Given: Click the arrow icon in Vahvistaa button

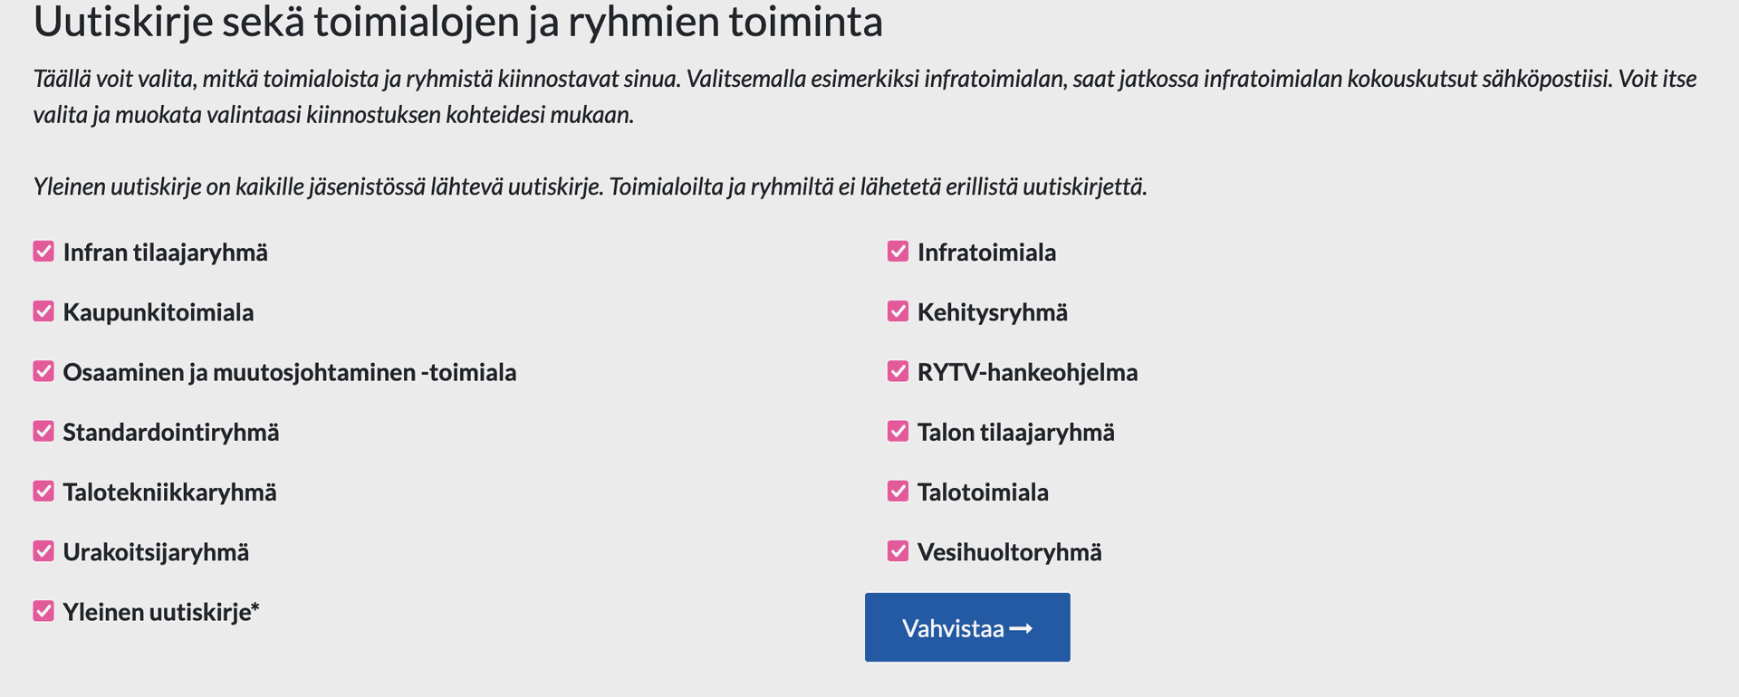Looking at the screenshot, I should (x=1021, y=628).
